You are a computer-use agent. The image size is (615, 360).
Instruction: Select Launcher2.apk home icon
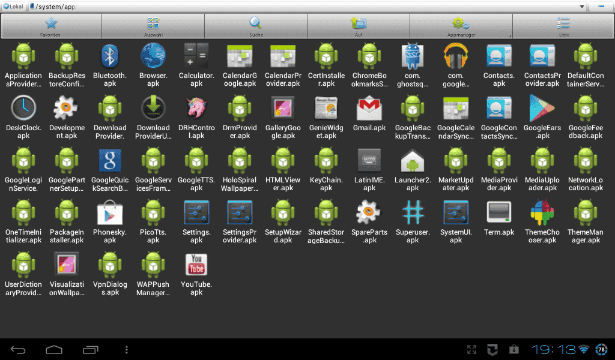point(413,160)
